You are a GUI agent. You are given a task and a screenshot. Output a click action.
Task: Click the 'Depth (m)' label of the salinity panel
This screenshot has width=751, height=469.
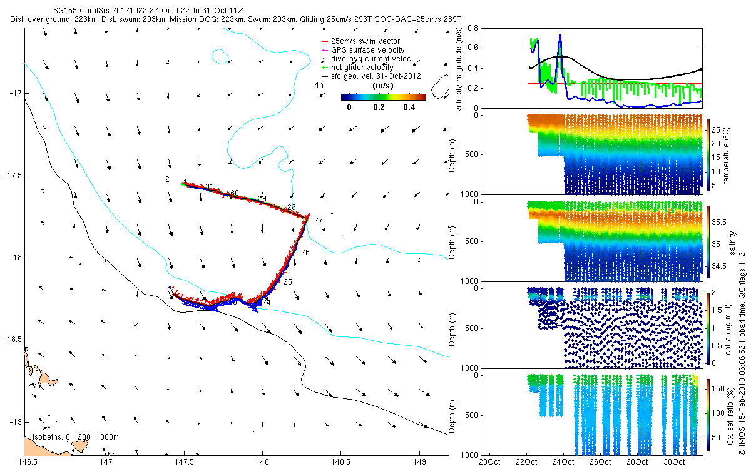(453, 242)
